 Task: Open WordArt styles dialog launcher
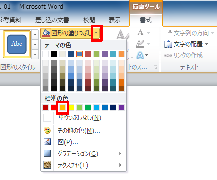pyautogui.click(x=155, y=67)
